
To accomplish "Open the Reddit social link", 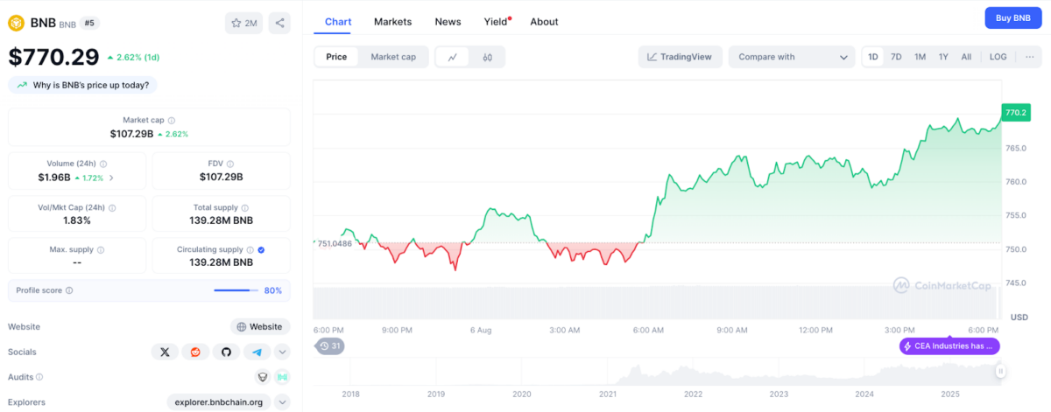I will coord(195,352).
